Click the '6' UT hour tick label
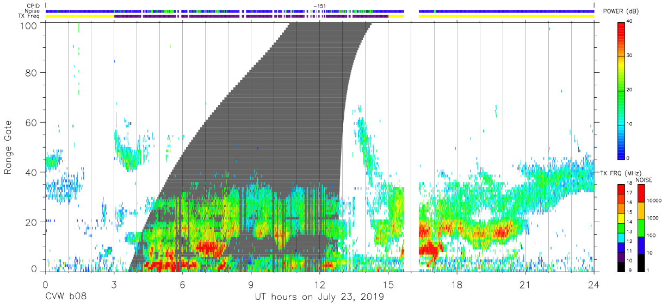 click(182, 285)
